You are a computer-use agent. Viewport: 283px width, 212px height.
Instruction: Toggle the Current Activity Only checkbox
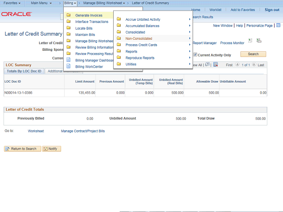[195, 55]
